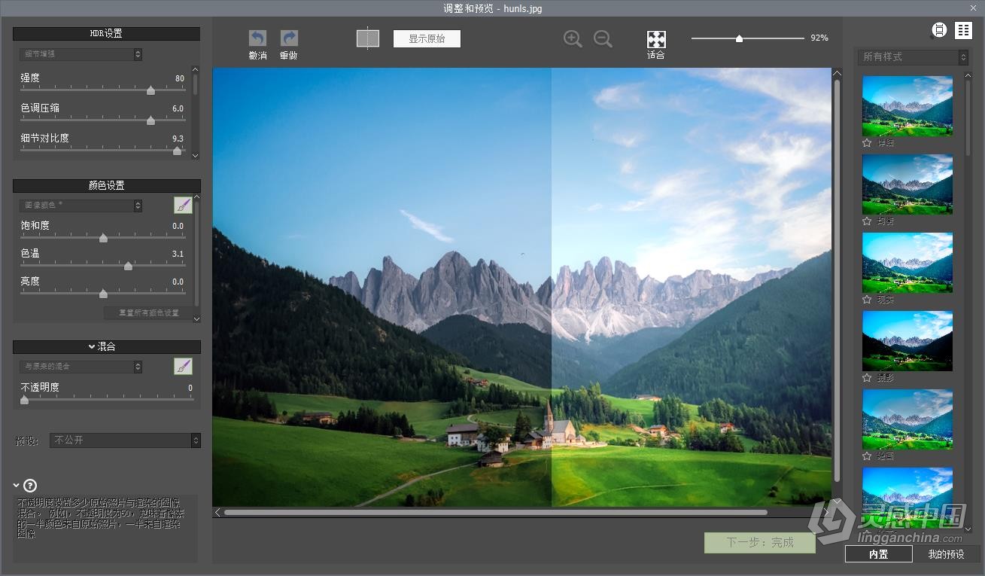Click the 强度 slider handle
This screenshot has width=985, height=576.
click(150, 90)
